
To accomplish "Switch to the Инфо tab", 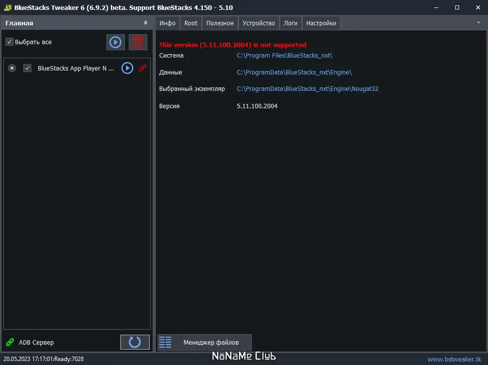I will click(168, 23).
